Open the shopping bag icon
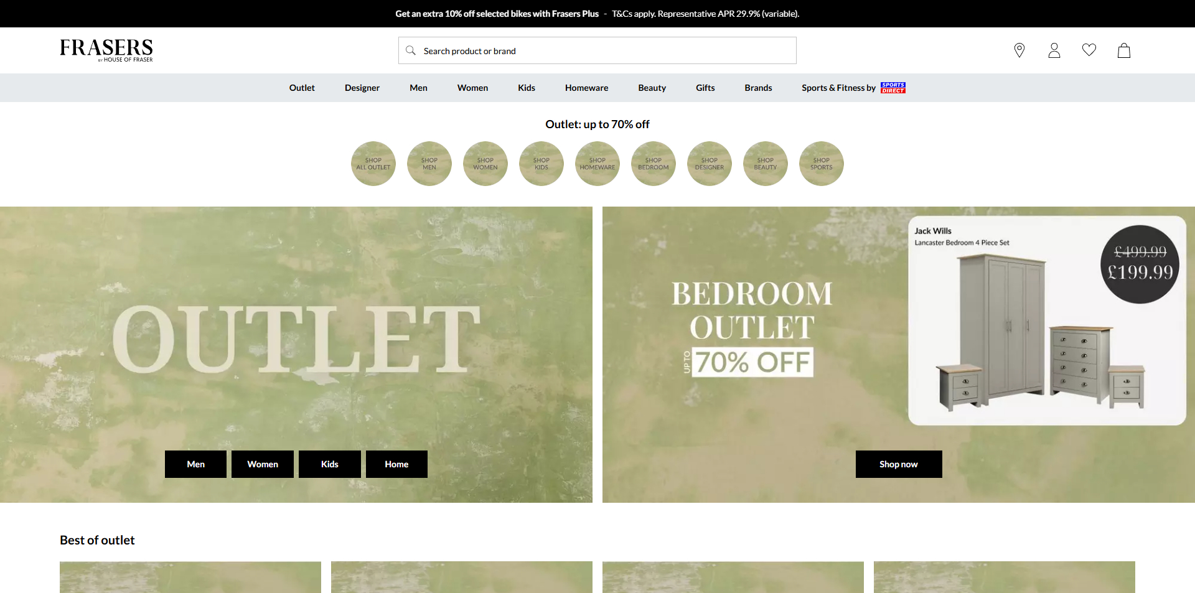1195x593 pixels. 1123,50
